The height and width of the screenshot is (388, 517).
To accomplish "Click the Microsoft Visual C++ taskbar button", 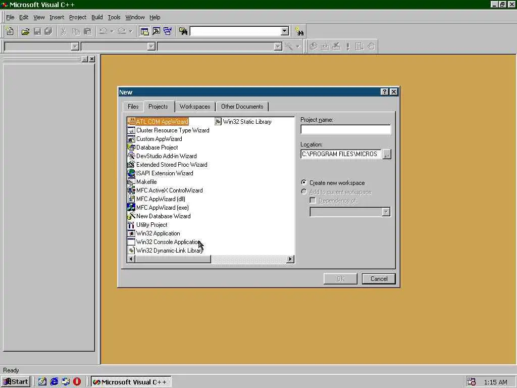I will point(131,382).
